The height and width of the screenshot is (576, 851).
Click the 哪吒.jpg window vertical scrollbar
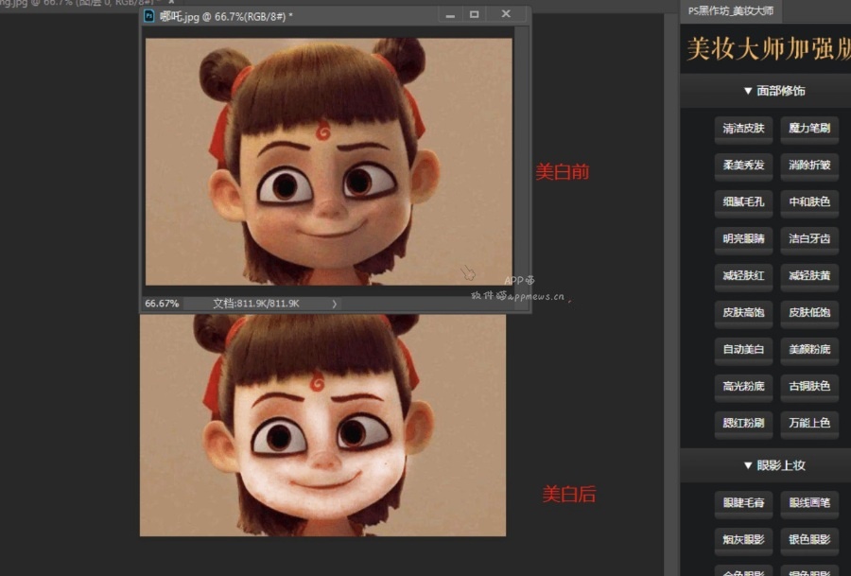(522, 160)
